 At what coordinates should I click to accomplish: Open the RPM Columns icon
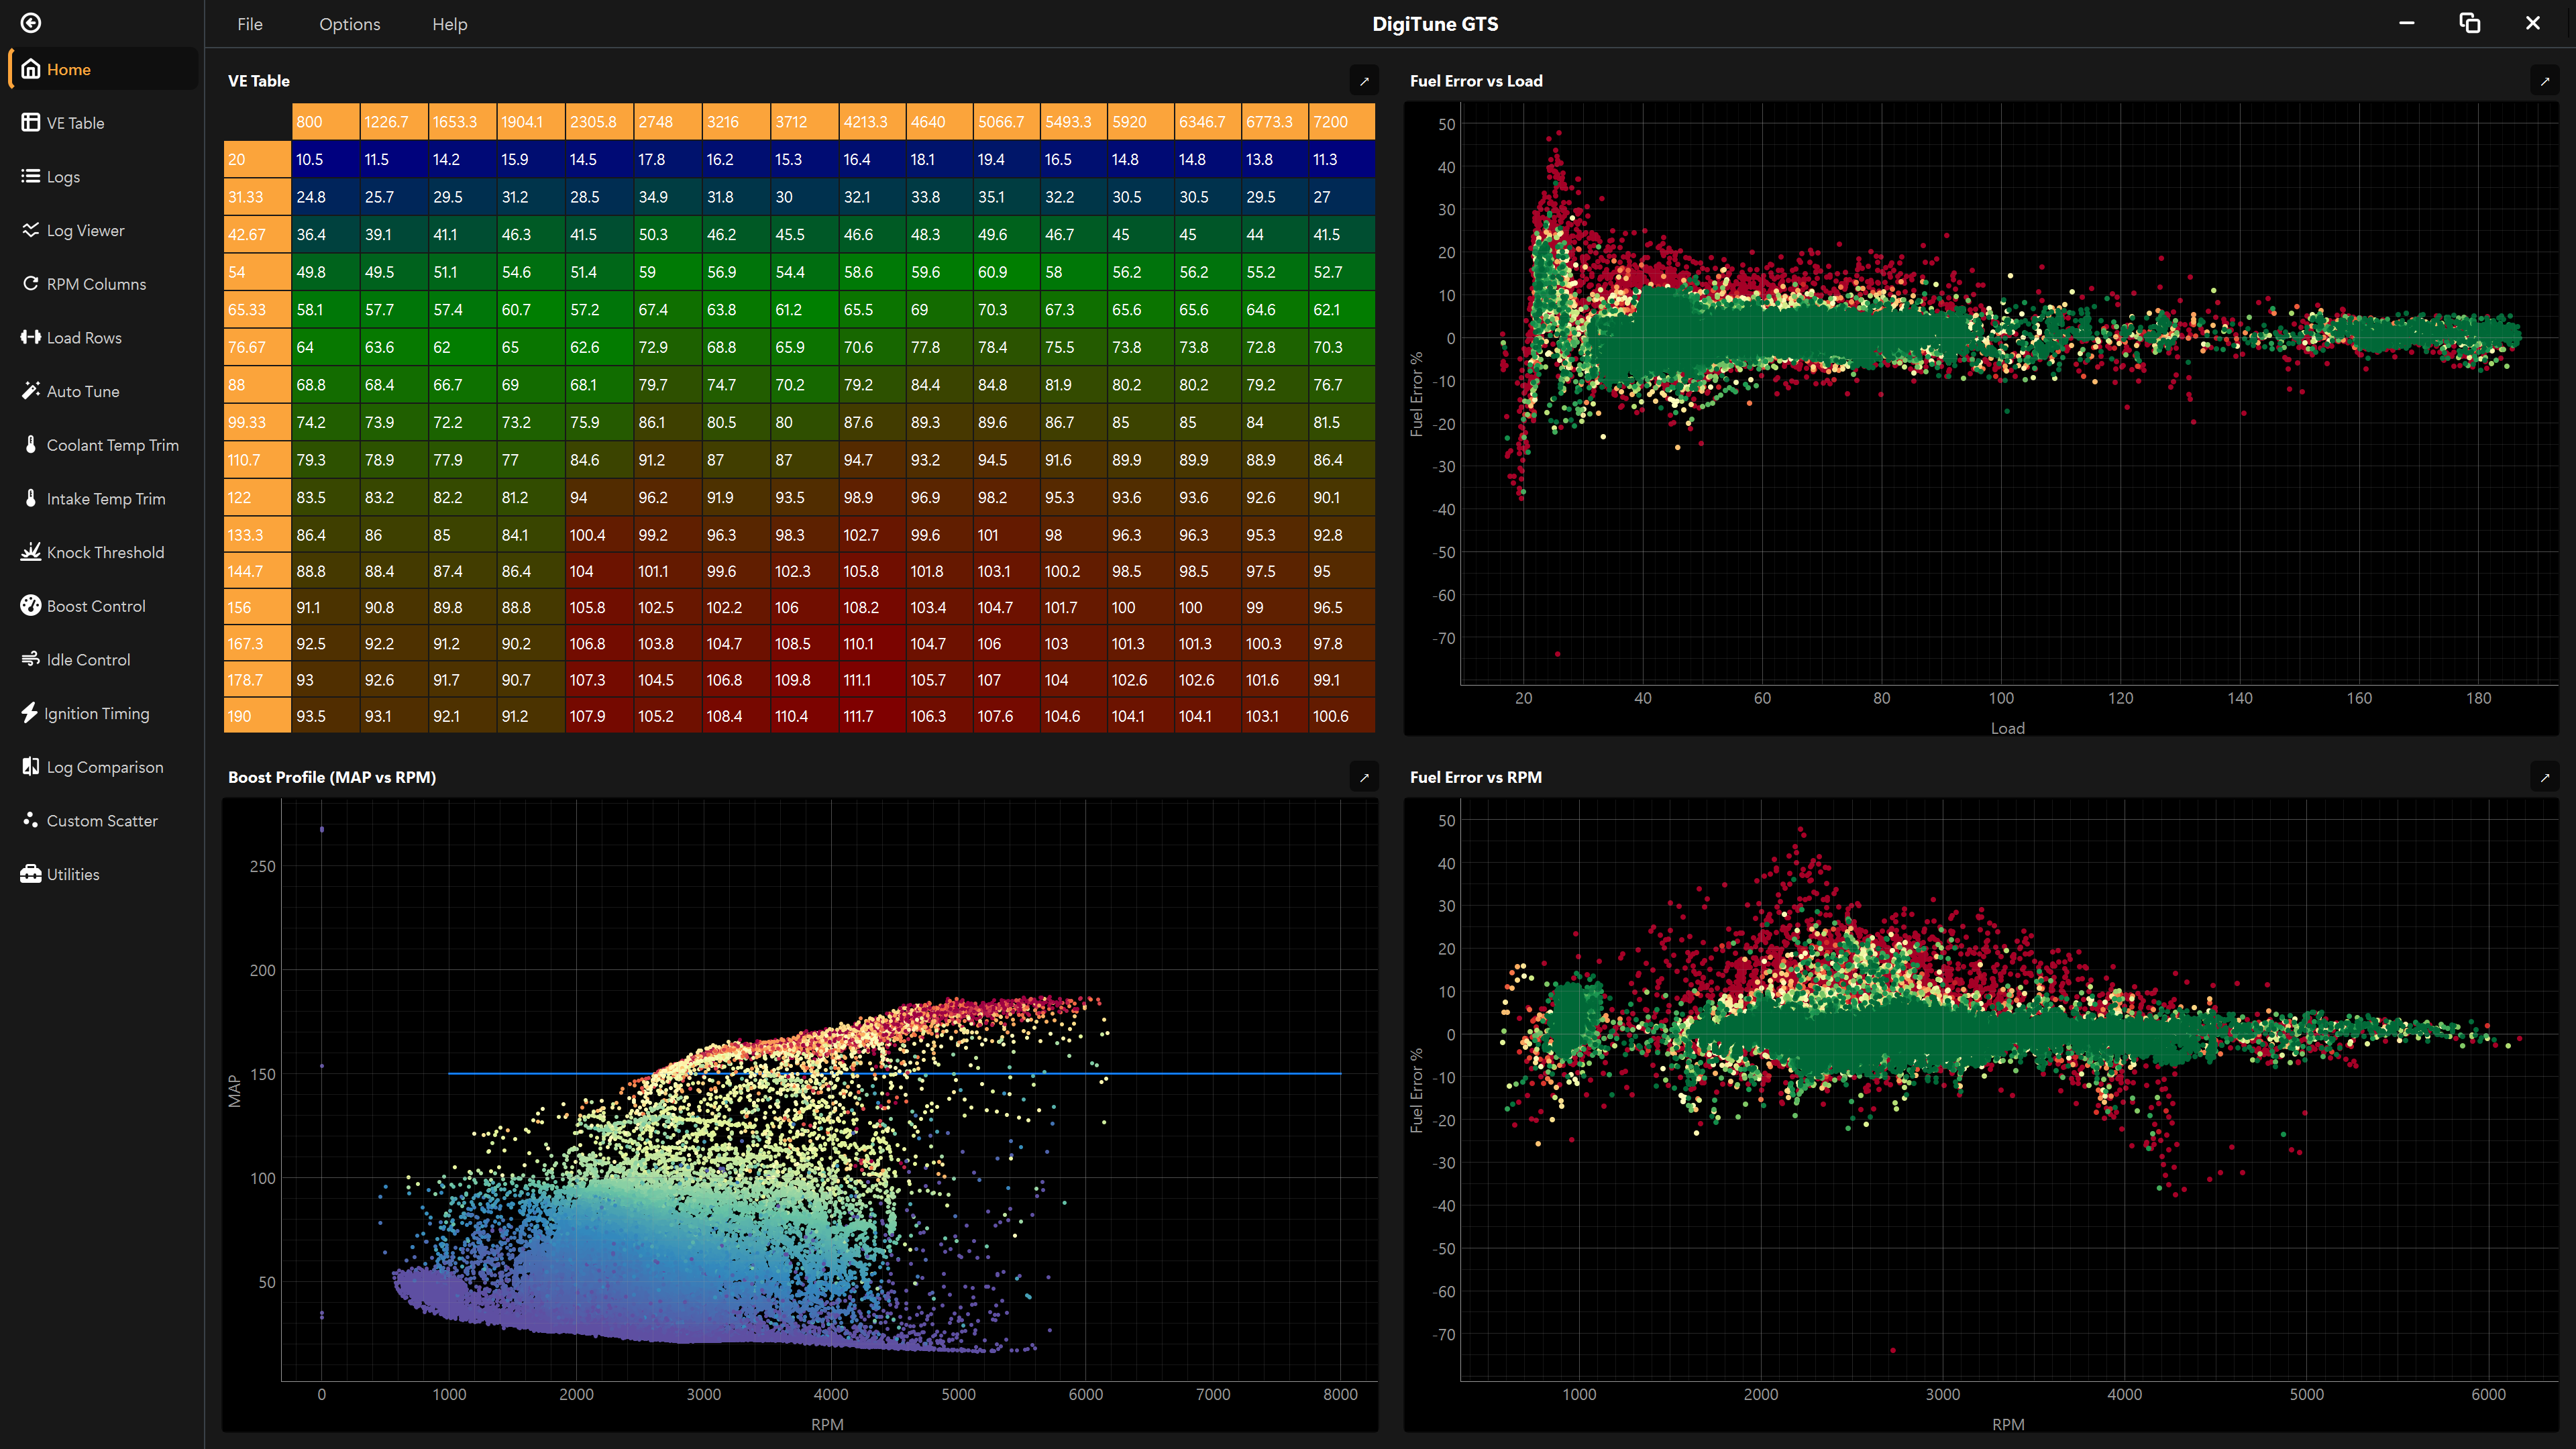(x=31, y=283)
